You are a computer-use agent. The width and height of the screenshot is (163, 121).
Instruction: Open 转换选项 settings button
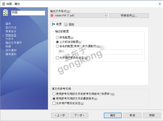pyautogui.click(x=129, y=16)
